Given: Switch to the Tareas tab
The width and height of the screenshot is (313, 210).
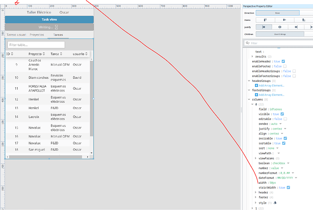Looking at the screenshot, I should 58,35.
